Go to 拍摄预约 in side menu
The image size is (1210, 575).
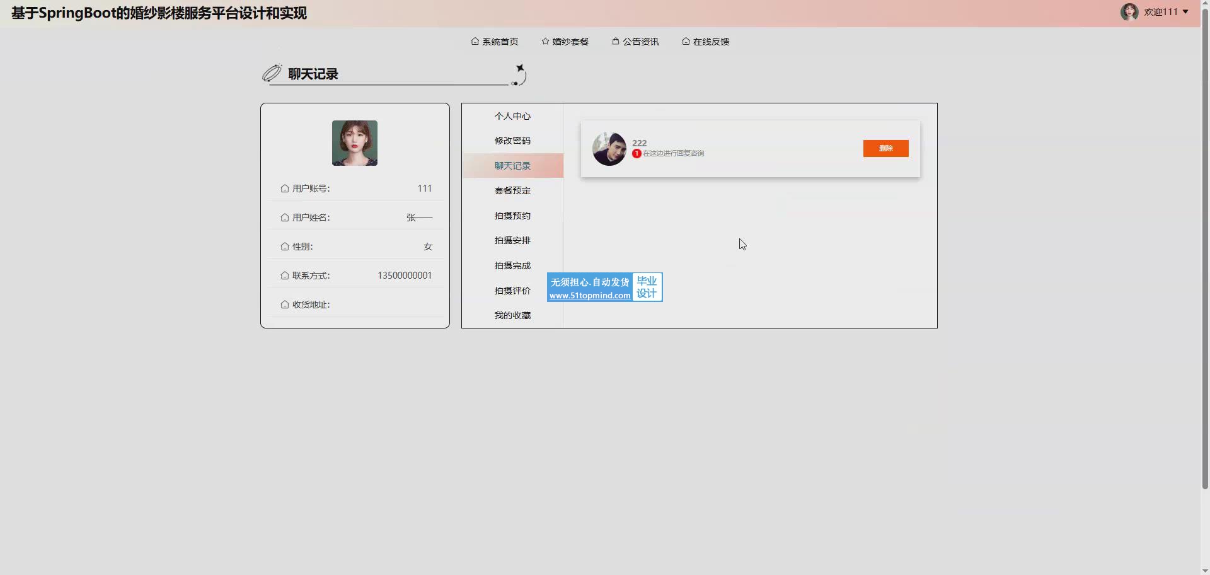coord(512,216)
